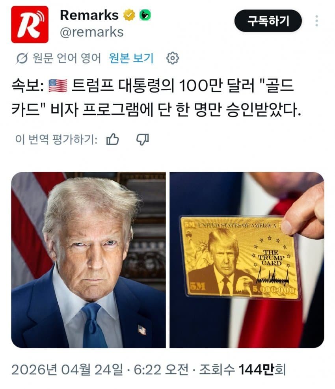Click the 원본 보기 link

[131, 58]
